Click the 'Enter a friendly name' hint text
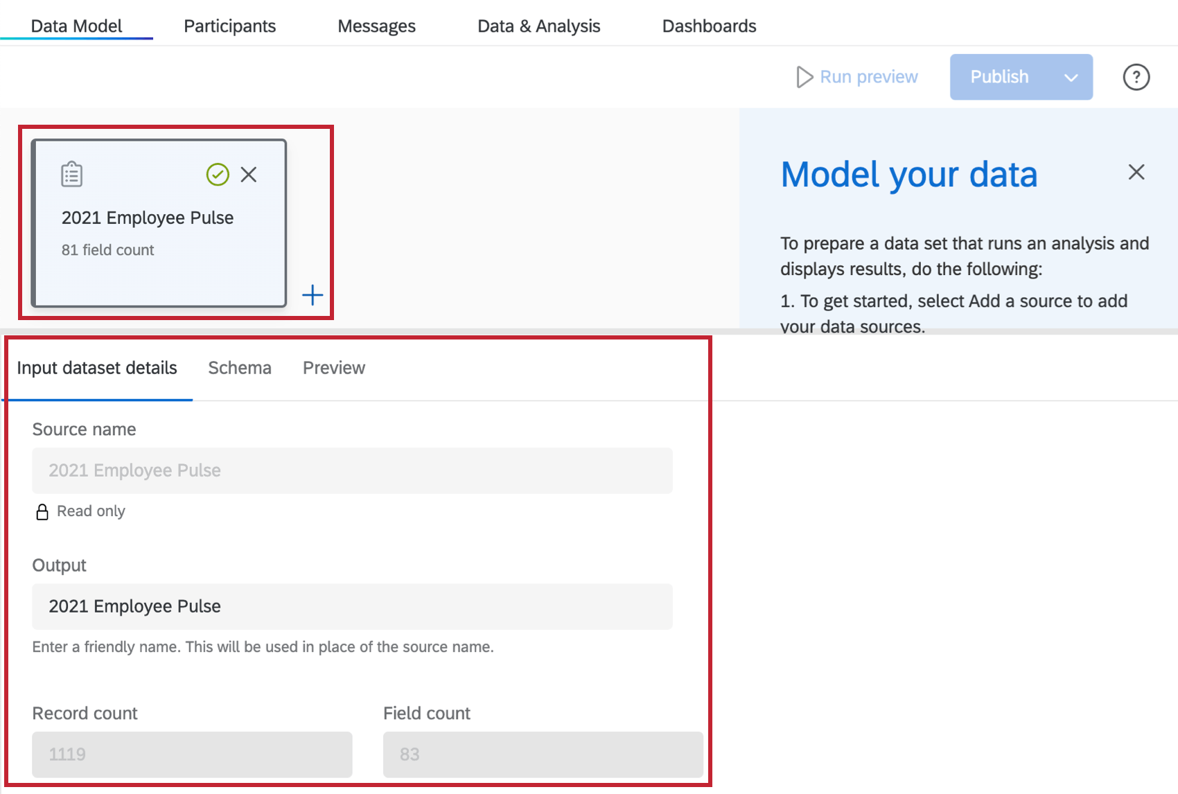 coord(263,647)
